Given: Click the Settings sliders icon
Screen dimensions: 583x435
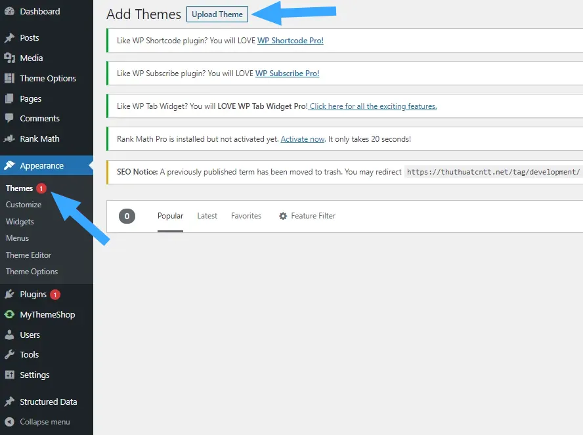Looking at the screenshot, I should click(9, 375).
